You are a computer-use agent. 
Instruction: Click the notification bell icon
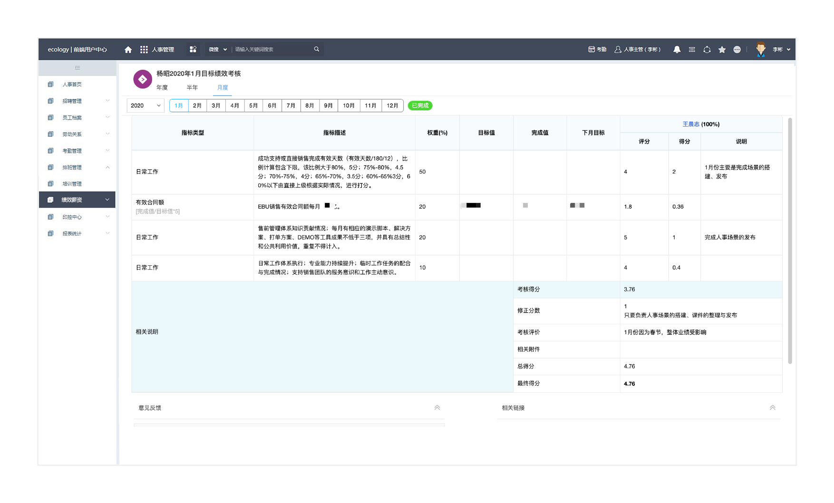click(x=677, y=49)
